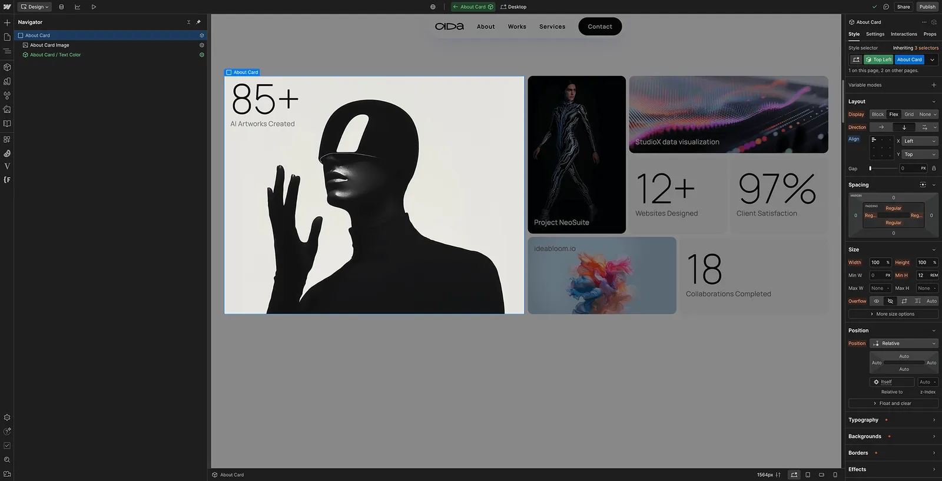Switch to the Props tab
Screen dimensions: 942x481
point(930,34)
